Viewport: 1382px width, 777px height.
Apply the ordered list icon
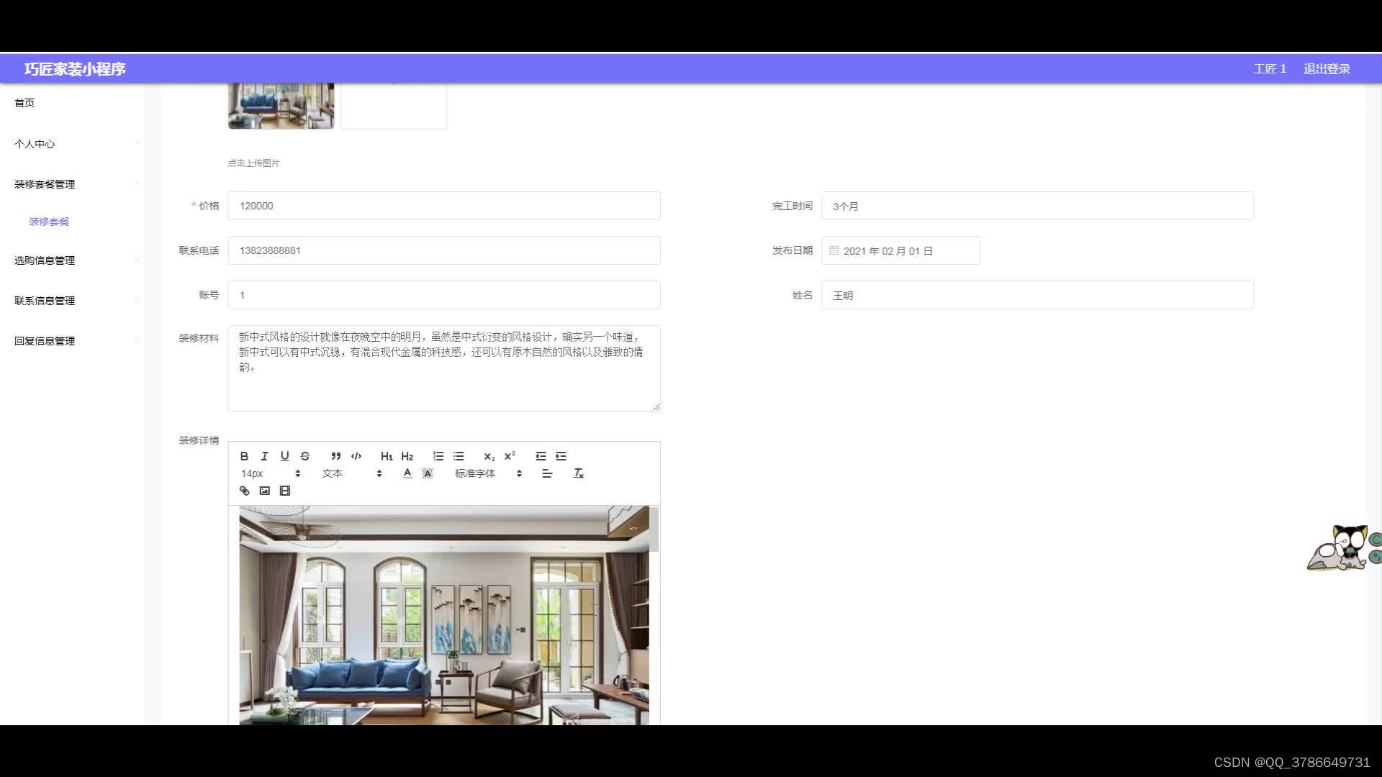(x=438, y=456)
